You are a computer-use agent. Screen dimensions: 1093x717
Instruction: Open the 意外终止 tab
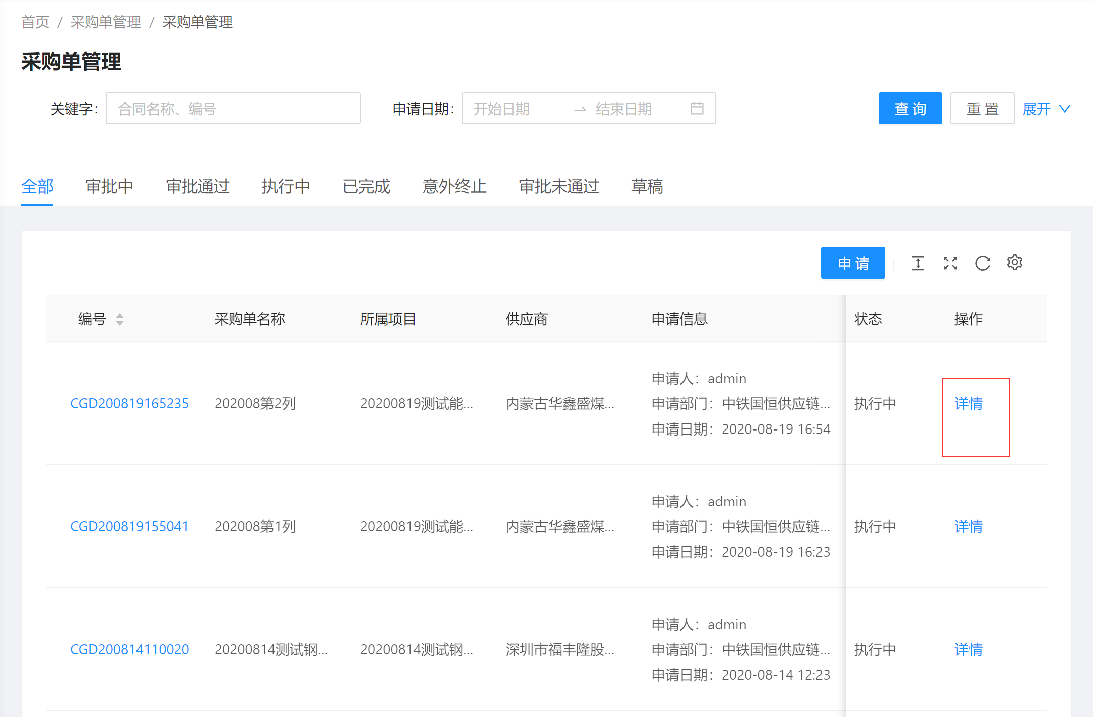click(454, 186)
